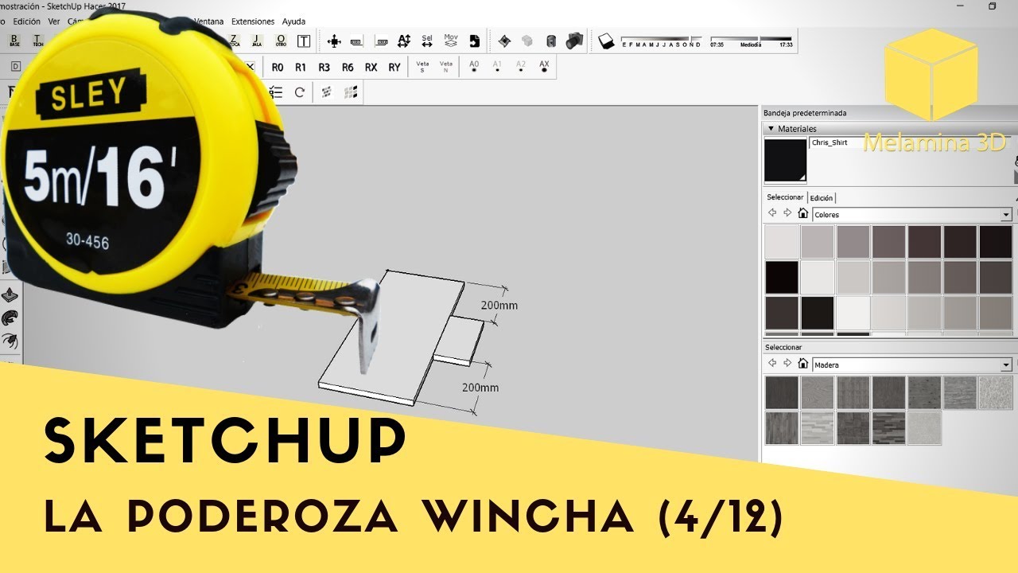This screenshot has height=573, width=1018.
Task: Click the R1 rotation button
Action: point(301,68)
